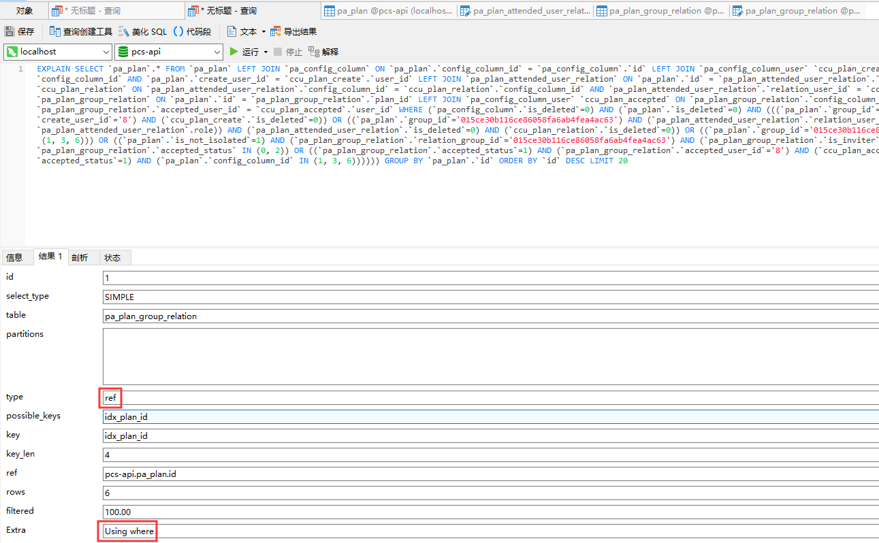Viewport: 879px width, 543px height.
Task: Click Beautify SQL (美化 SQL)
Action: point(143,31)
